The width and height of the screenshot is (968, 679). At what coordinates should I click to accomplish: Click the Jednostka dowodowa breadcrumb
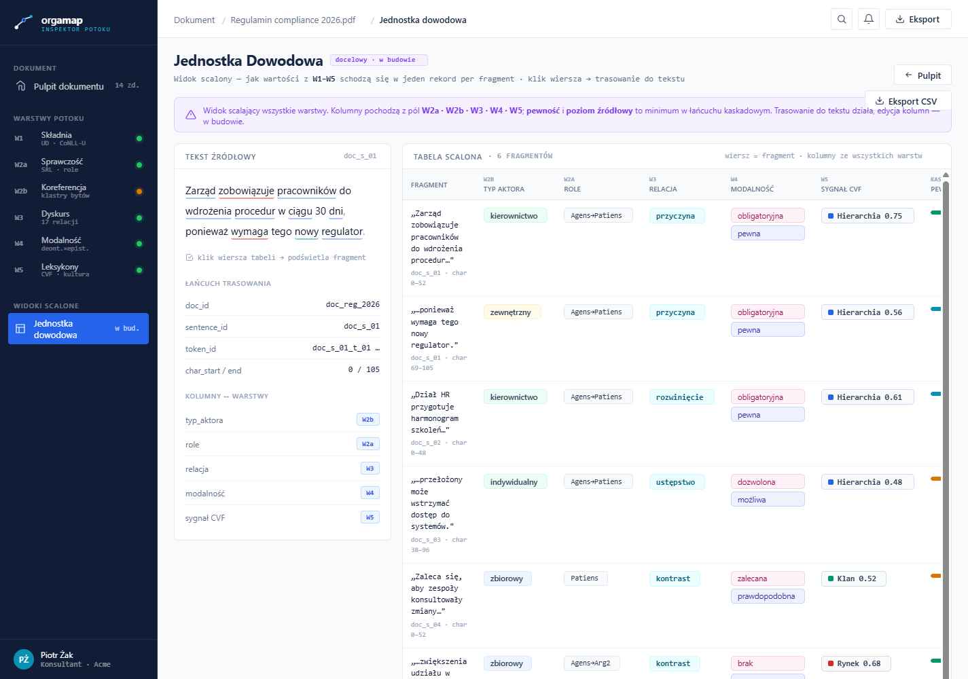(423, 20)
